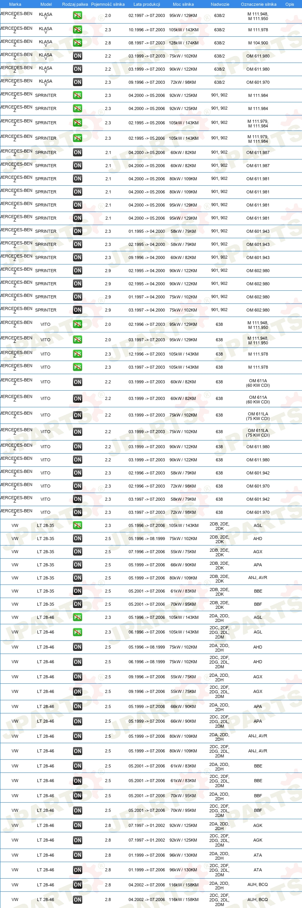
Task: Click ON icon in Sprinter 01.1995 58kW row
Action: pyautogui.click(x=78, y=231)
